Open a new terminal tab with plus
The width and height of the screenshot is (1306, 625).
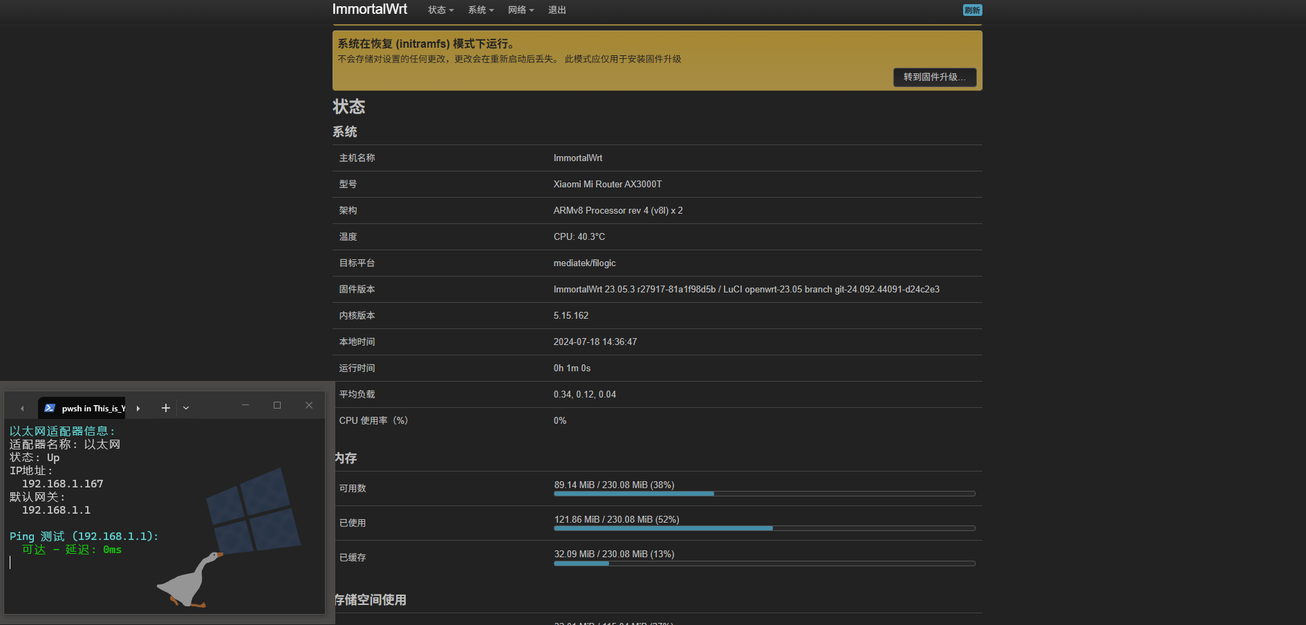(x=166, y=408)
